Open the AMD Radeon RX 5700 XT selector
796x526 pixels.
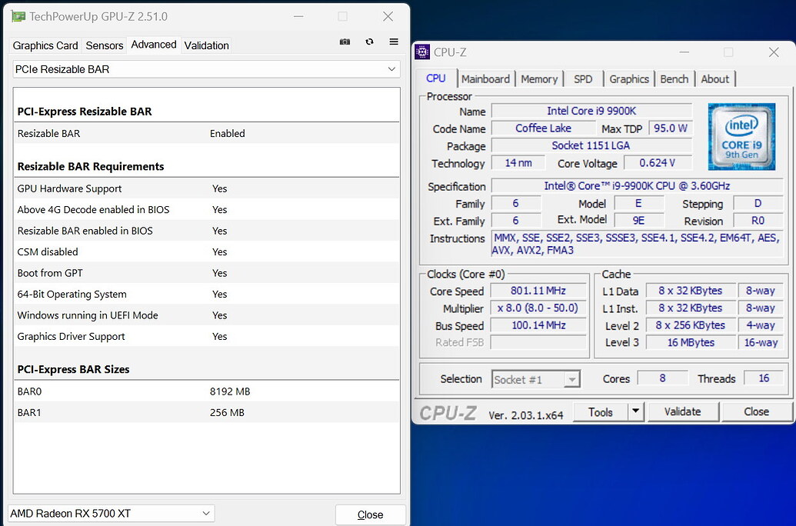(205, 513)
